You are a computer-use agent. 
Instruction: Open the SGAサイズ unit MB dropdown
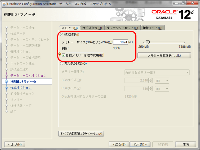[162, 81]
